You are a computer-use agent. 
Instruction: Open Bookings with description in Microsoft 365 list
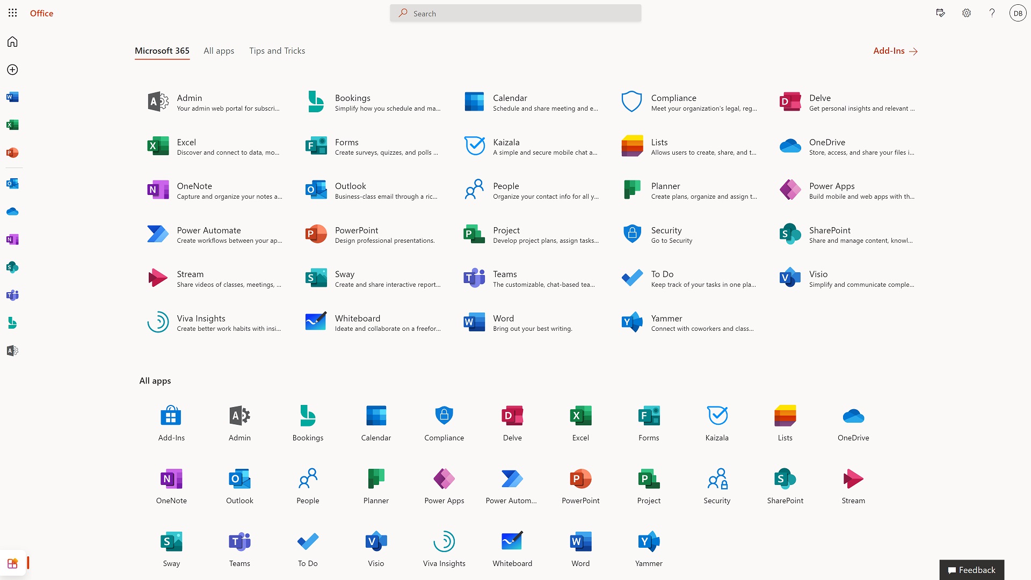(x=373, y=102)
